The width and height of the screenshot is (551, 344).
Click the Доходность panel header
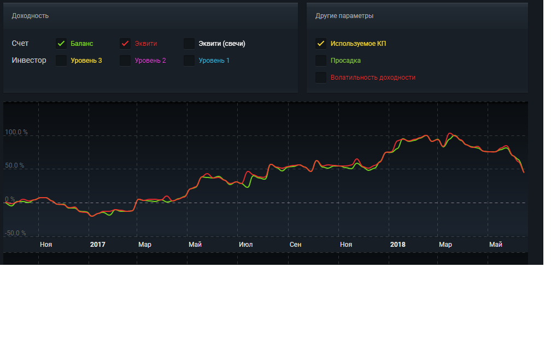coord(30,16)
